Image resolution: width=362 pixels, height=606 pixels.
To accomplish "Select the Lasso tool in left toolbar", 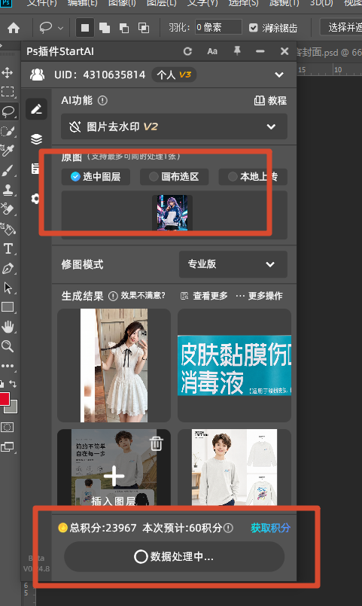I will [x=8, y=111].
